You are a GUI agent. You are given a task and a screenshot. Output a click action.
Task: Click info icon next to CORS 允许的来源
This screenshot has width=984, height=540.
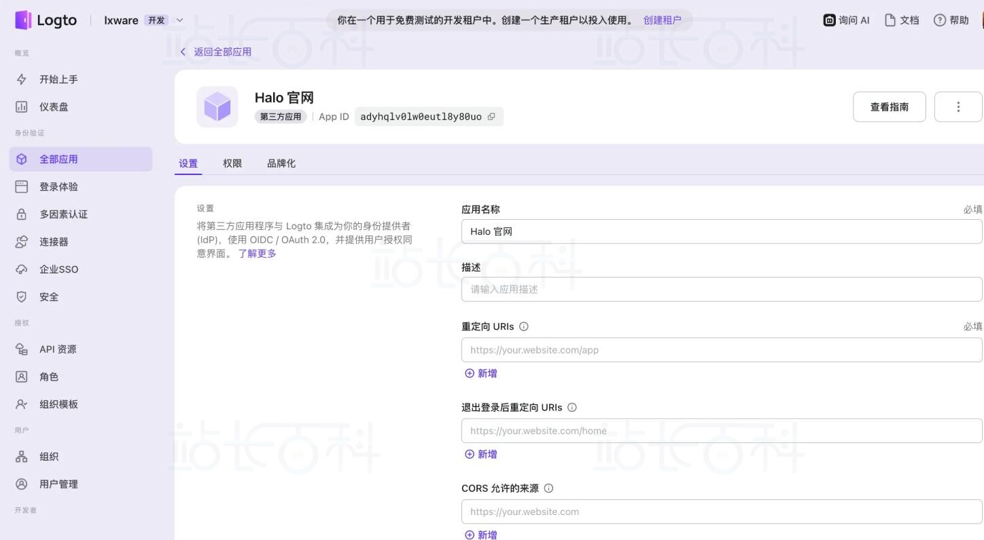pos(548,488)
